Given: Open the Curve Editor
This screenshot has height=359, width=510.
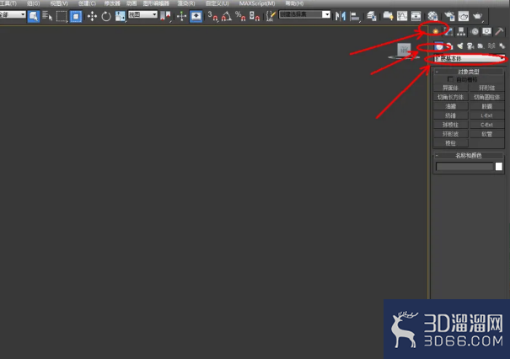Looking at the screenshot, I should tap(402, 16).
